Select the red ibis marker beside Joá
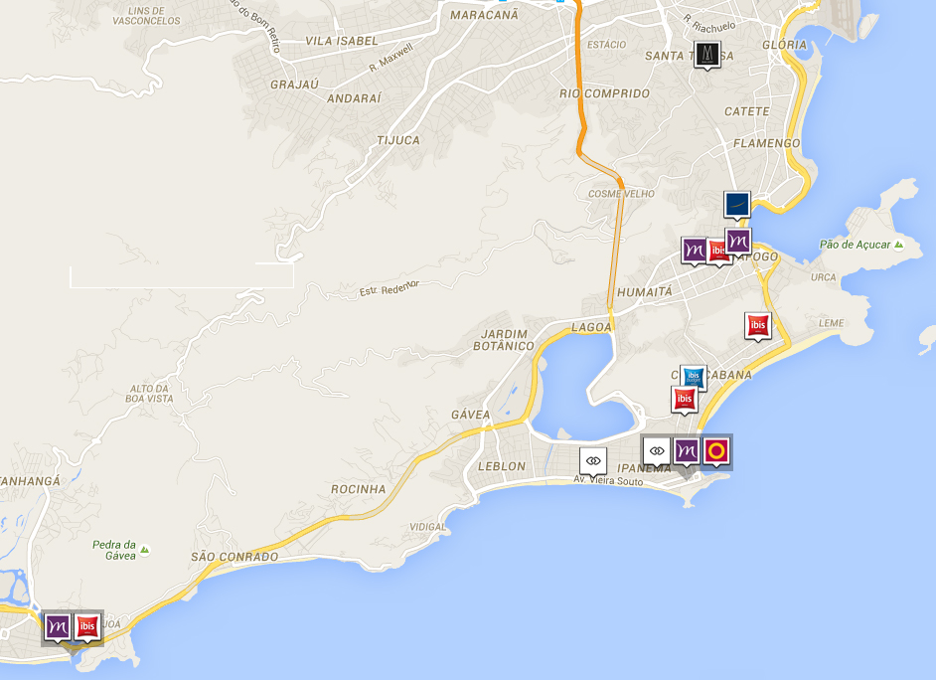This screenshot has width=936, height=680. 86,626
